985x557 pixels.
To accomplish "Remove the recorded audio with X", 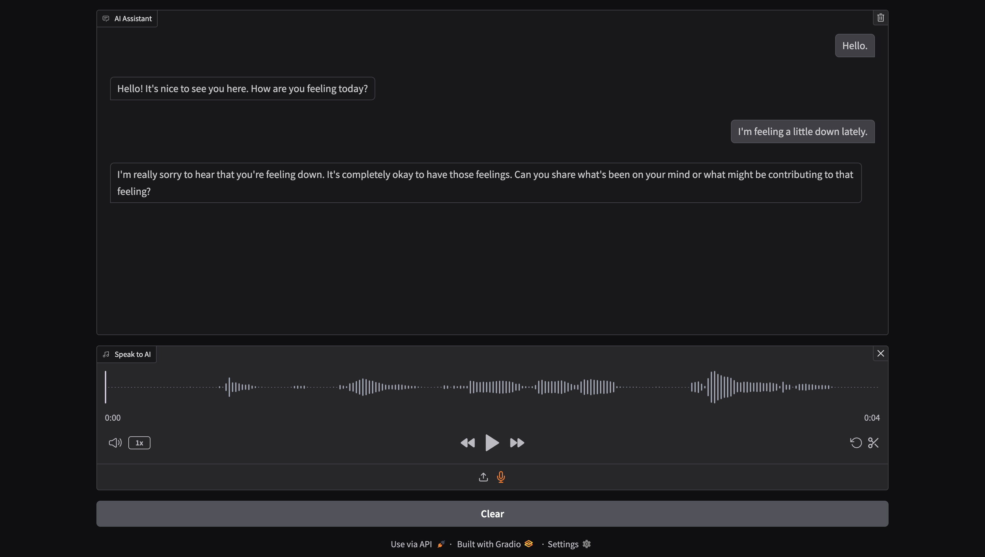I will [880, 353].
